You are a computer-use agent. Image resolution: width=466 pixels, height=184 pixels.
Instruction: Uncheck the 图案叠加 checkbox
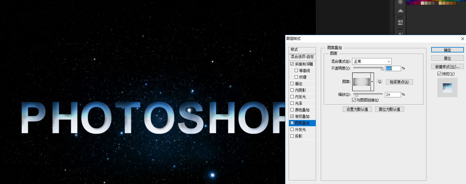(292, 123)
